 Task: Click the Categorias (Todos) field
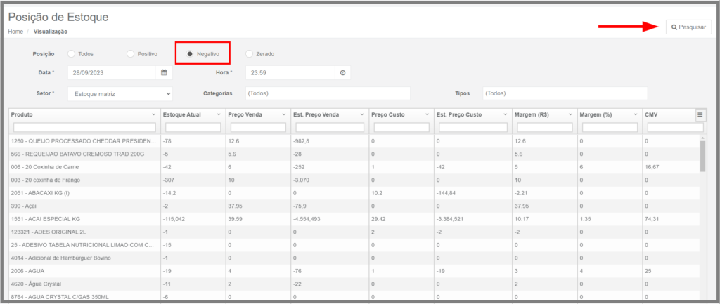click(328, 93)
